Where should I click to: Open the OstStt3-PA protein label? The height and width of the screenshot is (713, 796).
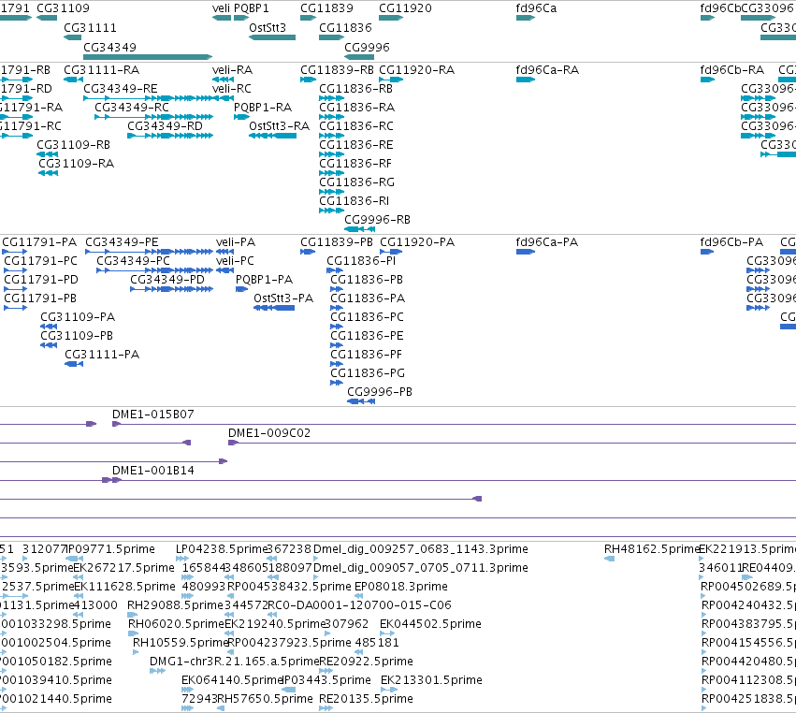[283, 298]
